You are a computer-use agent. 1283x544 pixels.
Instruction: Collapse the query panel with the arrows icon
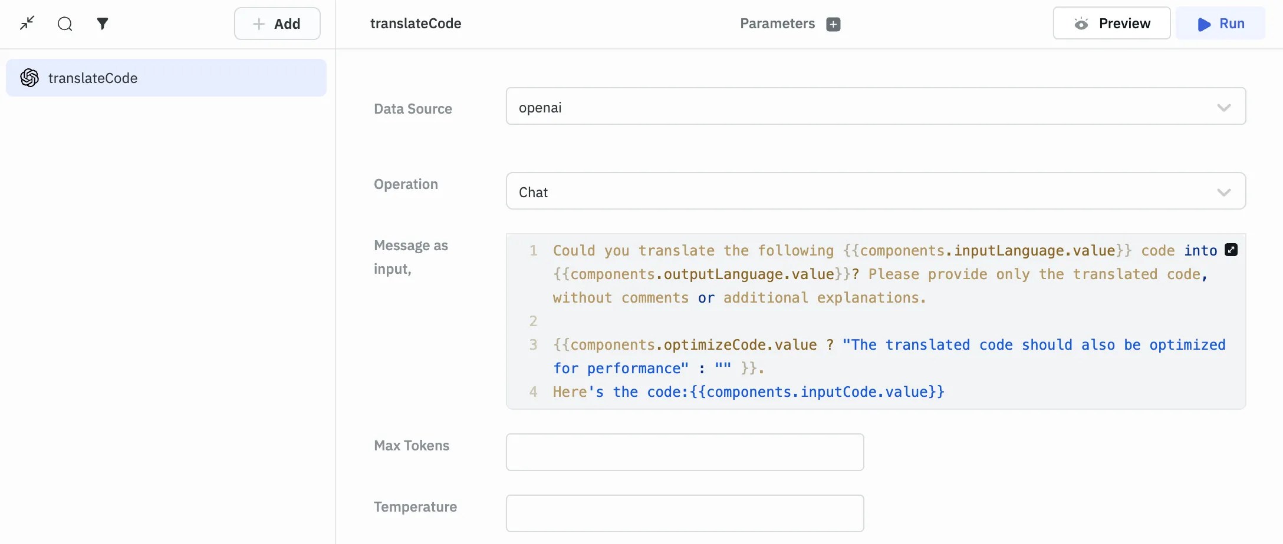pos(27,24)
